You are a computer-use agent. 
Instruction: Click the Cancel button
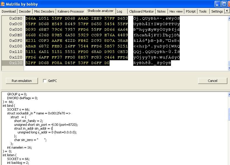tap(212, 81)
